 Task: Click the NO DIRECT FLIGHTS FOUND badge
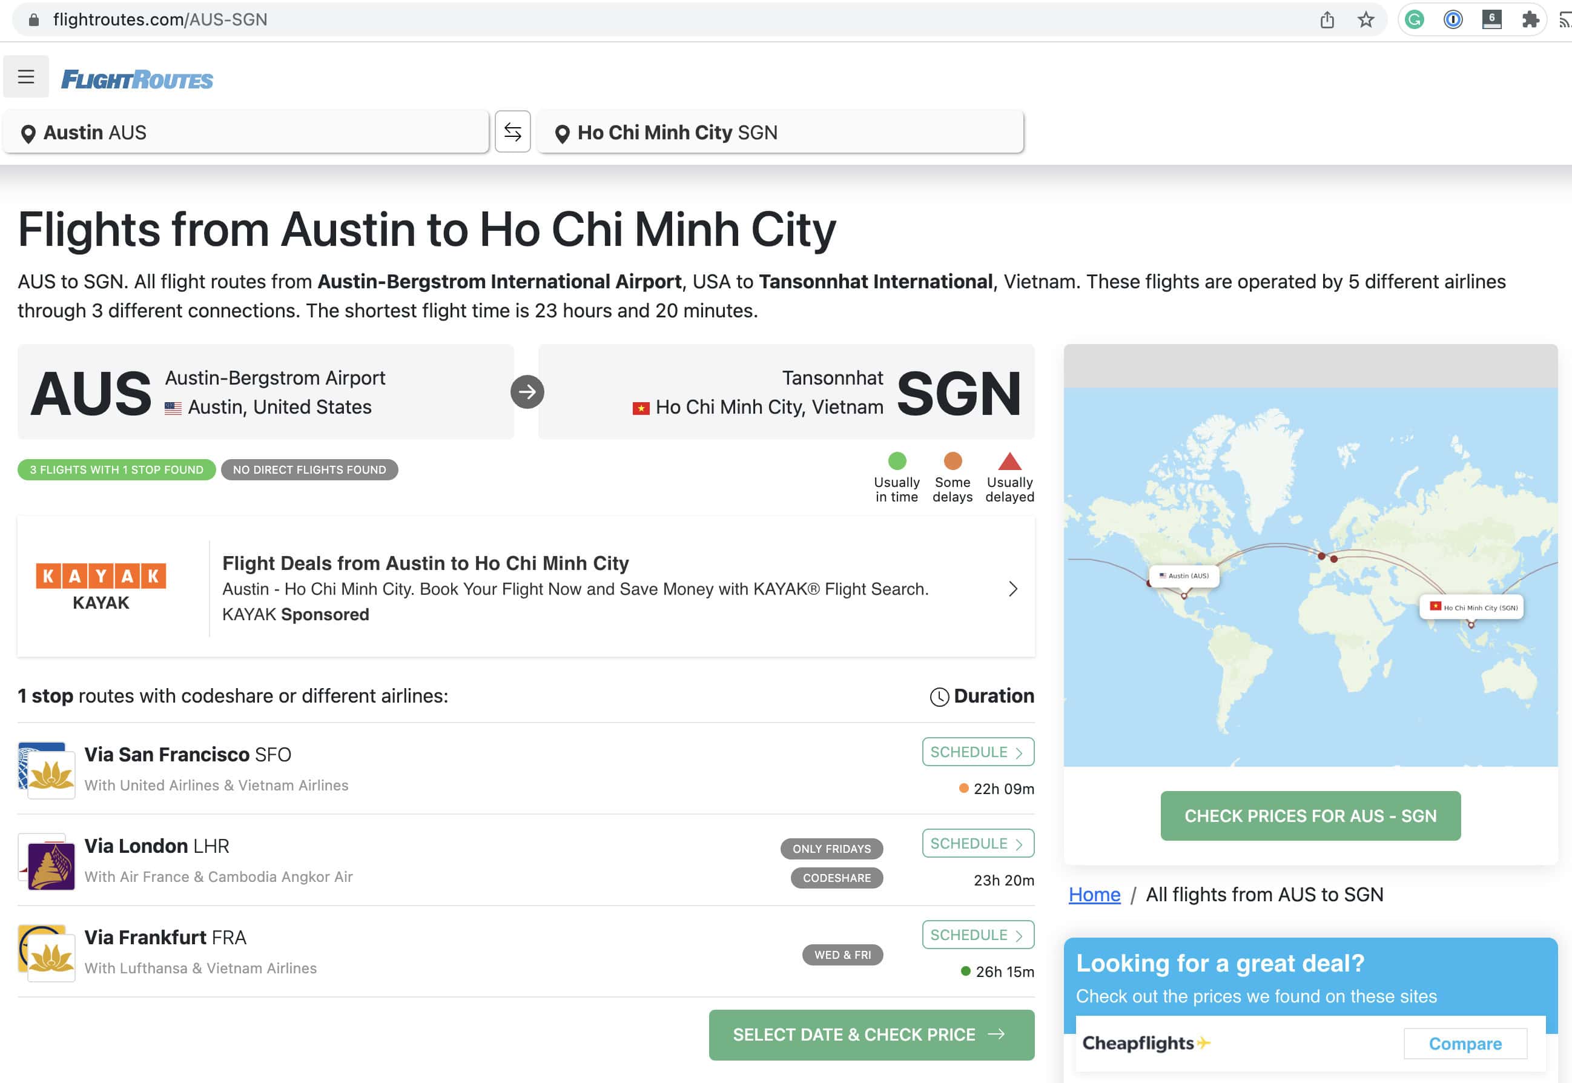click(x=309, y=469)
